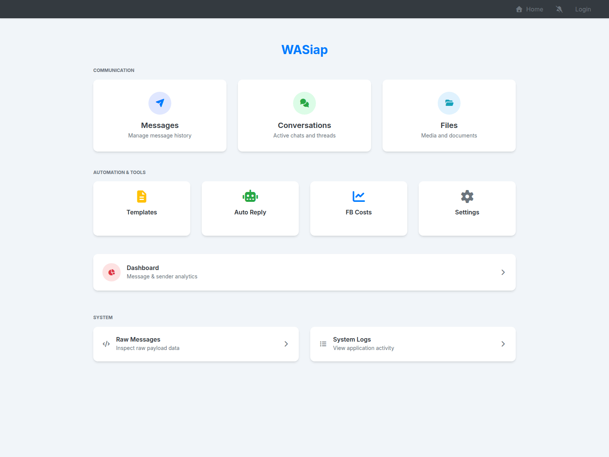This screenshot has height=457, width=609.
Task: Open Dashboard via its right chevron
Action: coord(503,272)
